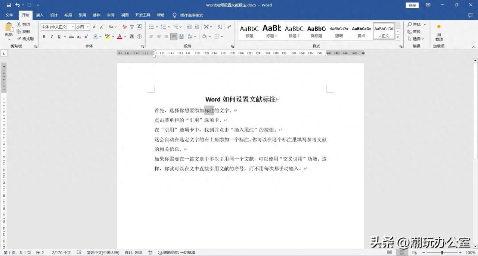Increase font size with the grow font icon
Screen dimensions: 478x256
point(94,27)
